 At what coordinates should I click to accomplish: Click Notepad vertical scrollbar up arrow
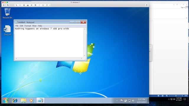(85, 29)
